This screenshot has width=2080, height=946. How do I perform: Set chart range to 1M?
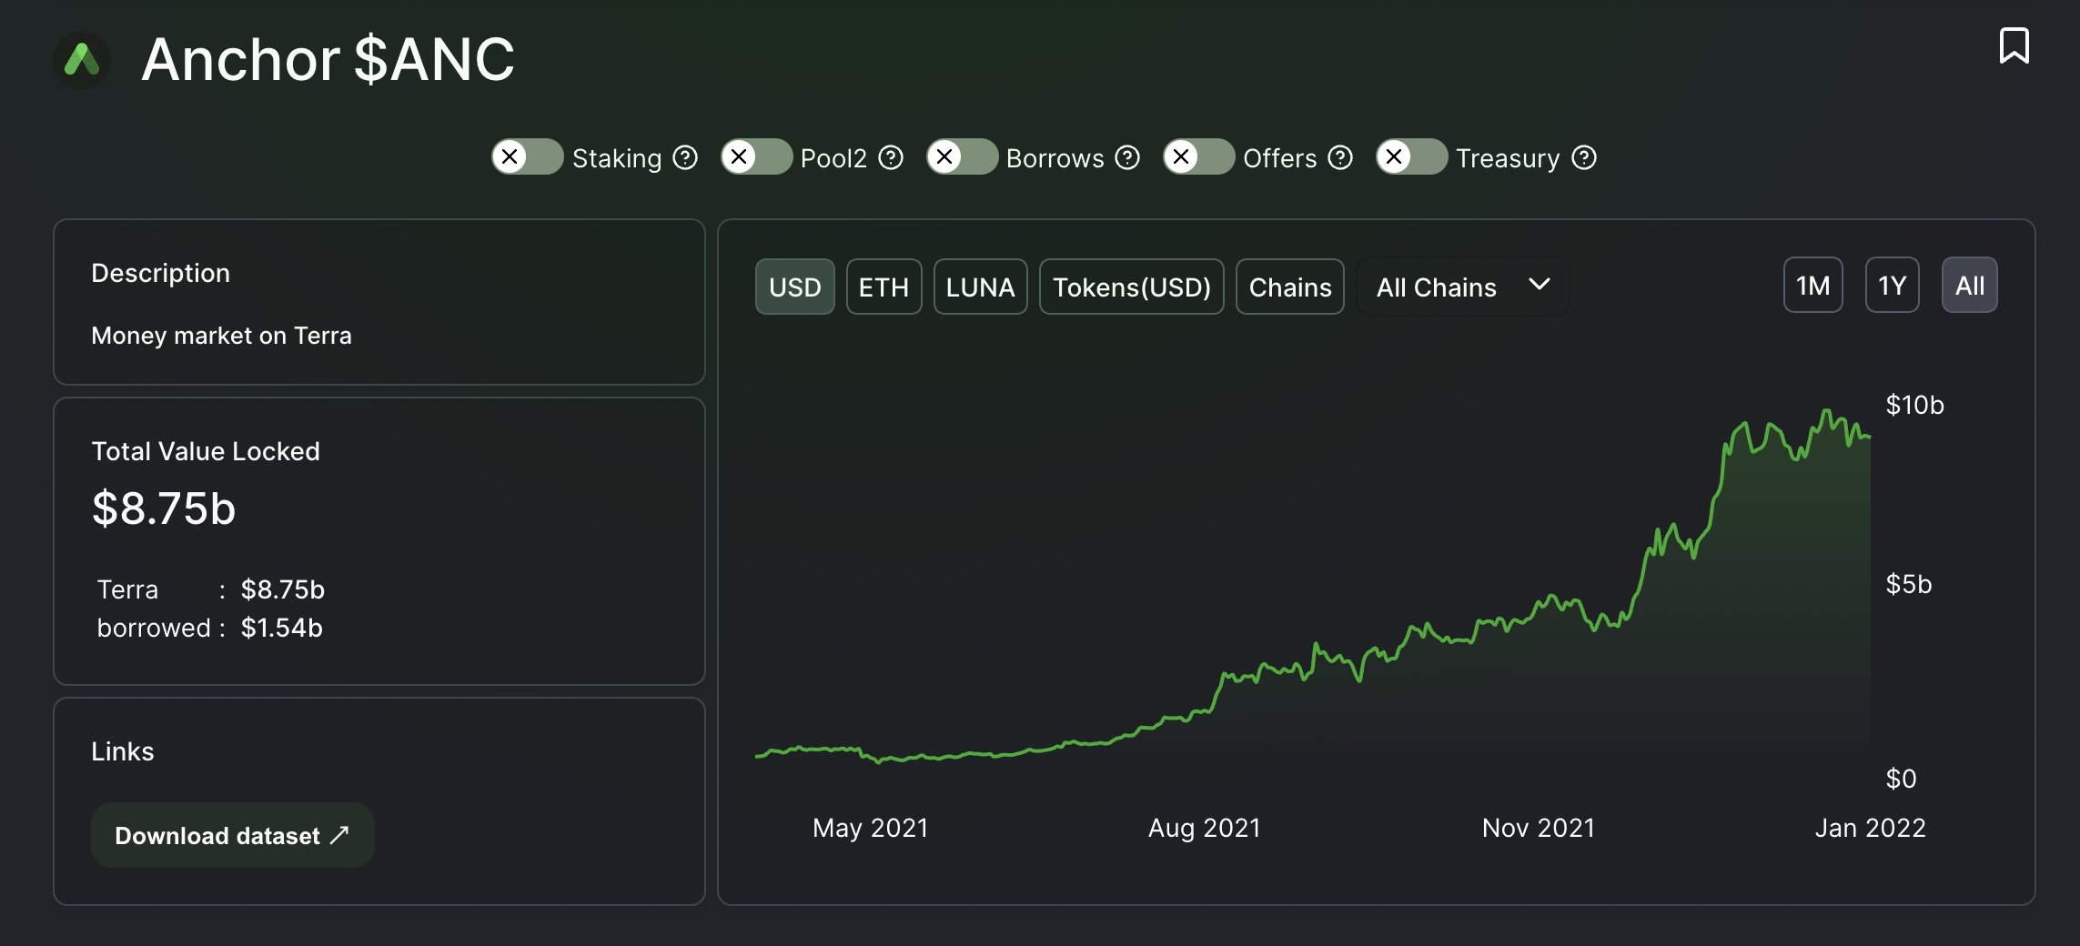pos(1813,285)
